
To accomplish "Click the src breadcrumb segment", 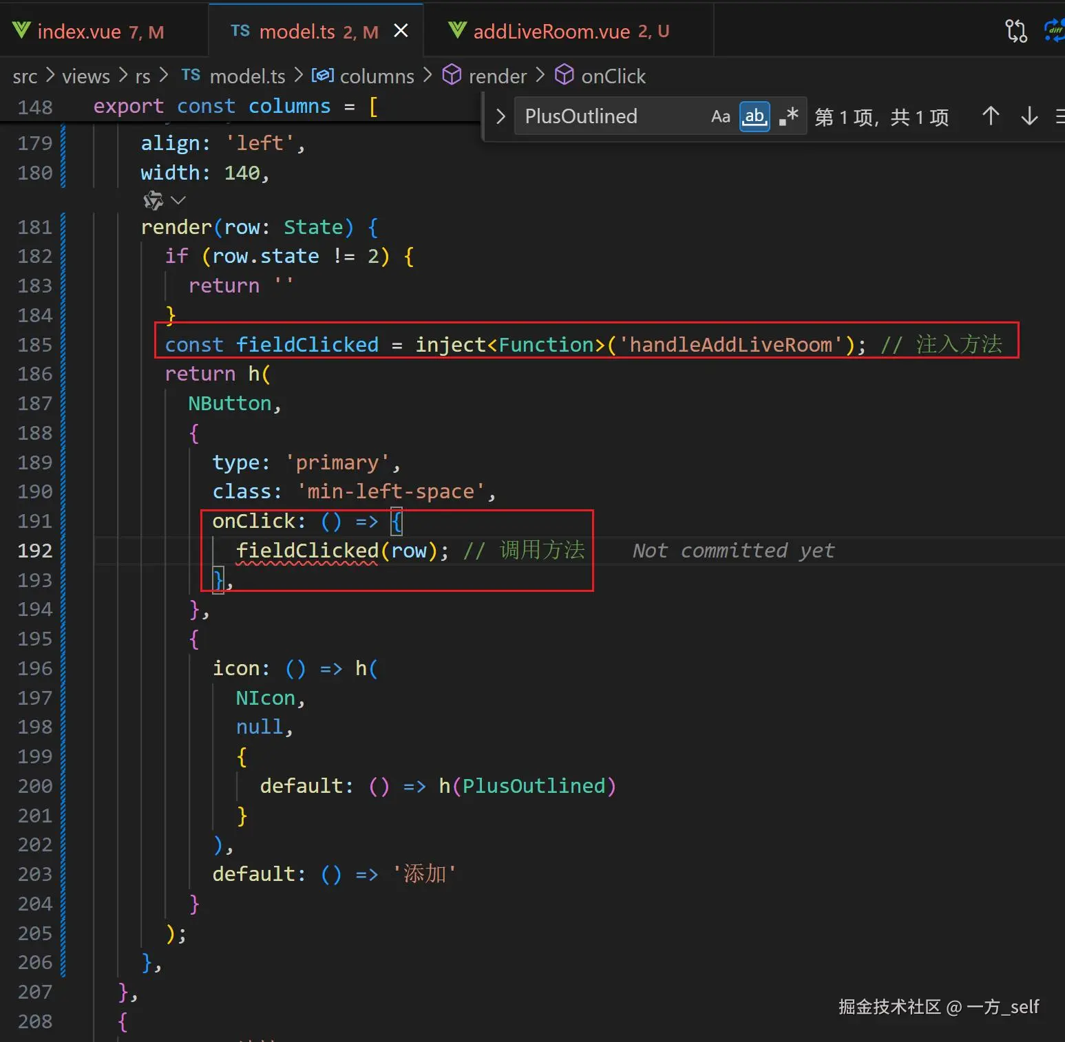I will coord(25,76).
